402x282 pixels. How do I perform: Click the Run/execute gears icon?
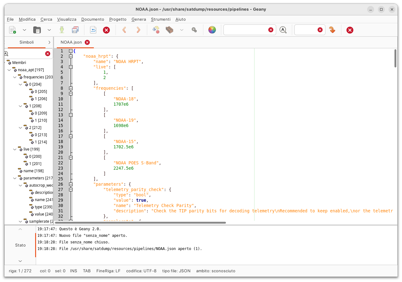[x=194, y=30]
